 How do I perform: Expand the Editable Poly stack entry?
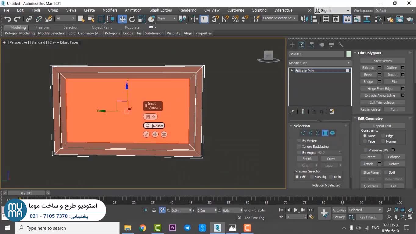(x=292, y=71)
